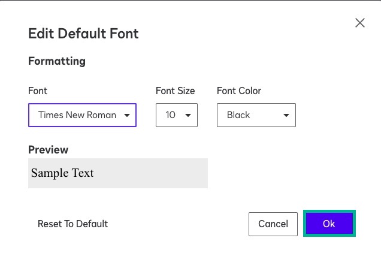
Task: Click the Font Color label
Action: coord(239,91)
